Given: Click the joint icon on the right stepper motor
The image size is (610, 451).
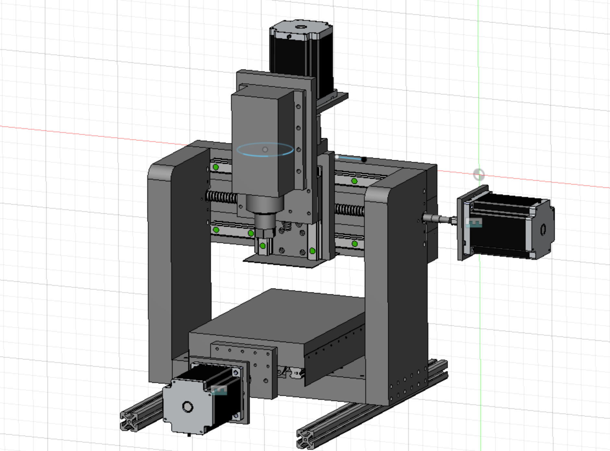Looking at the screenshot, I should click(474, 223).
